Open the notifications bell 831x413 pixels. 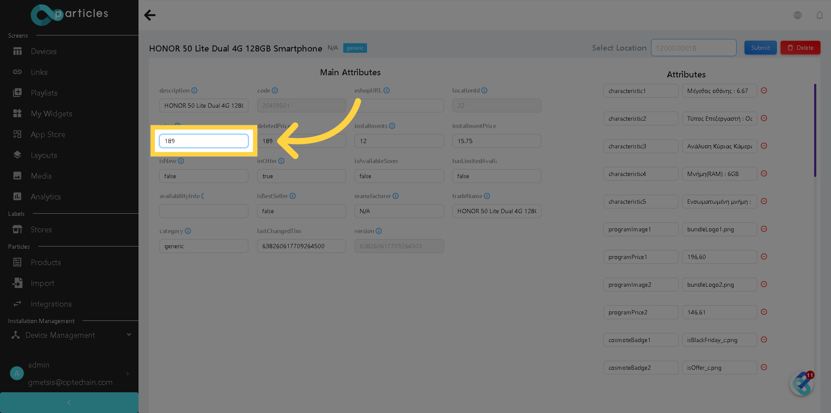(x=820, y=15)
